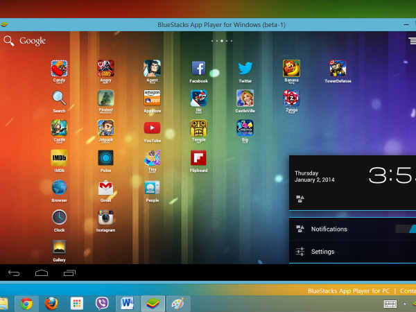The height and width of the screenshot is (312, 416).
Task: Open the Gmail app
Action: click(105, 188)
